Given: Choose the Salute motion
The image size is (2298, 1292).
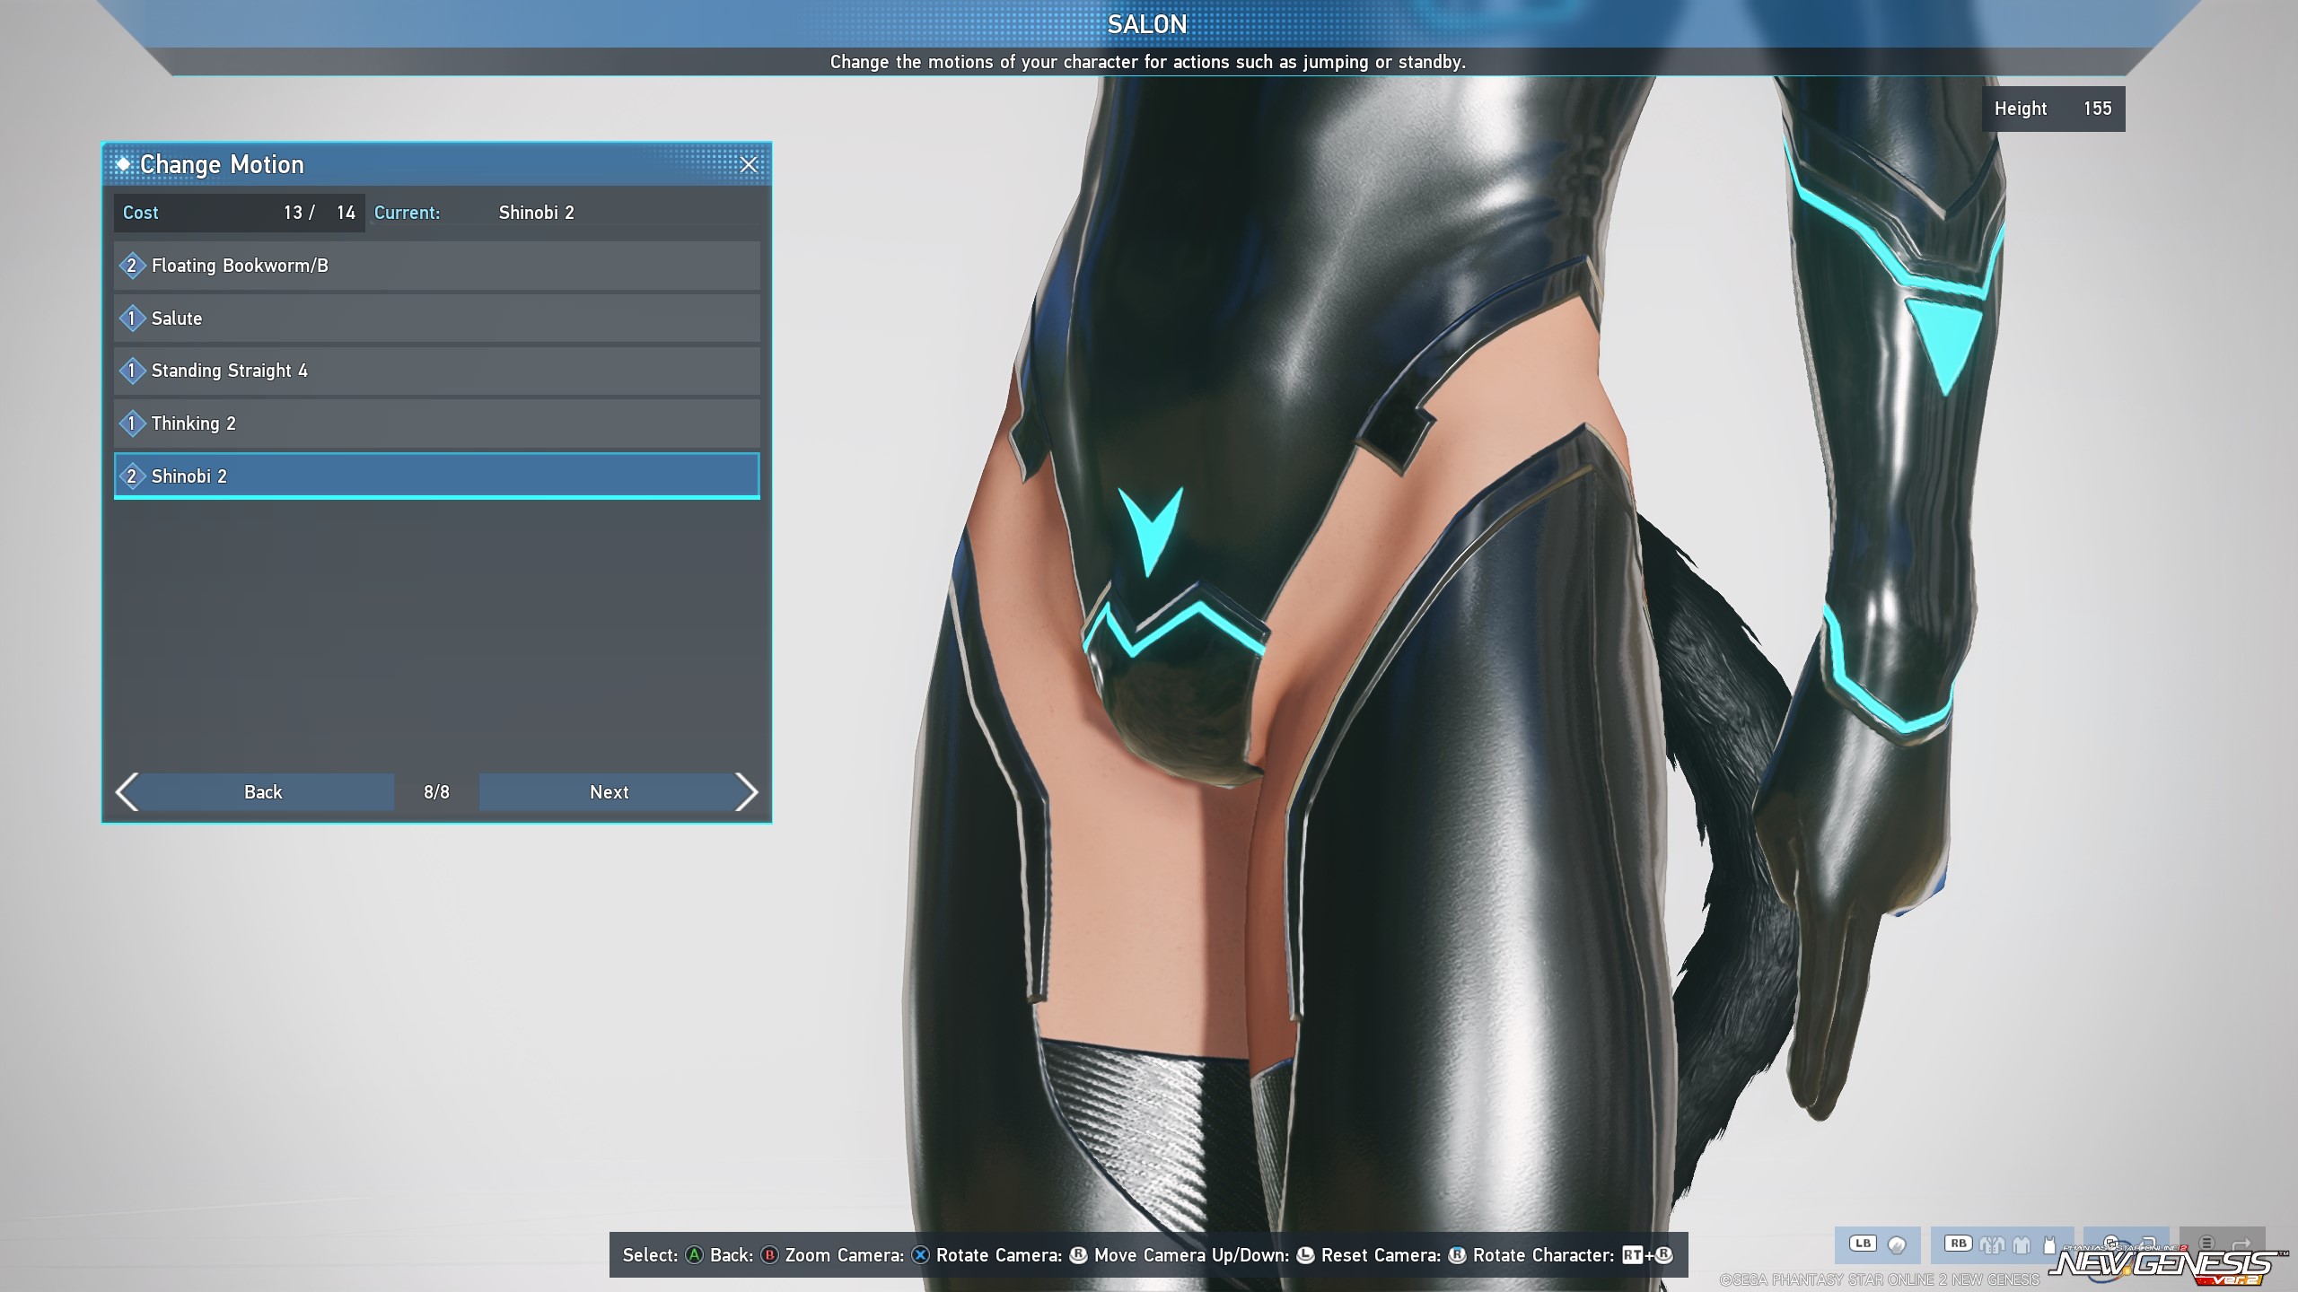Looking at the screenshot, I should tap(437, 318).
